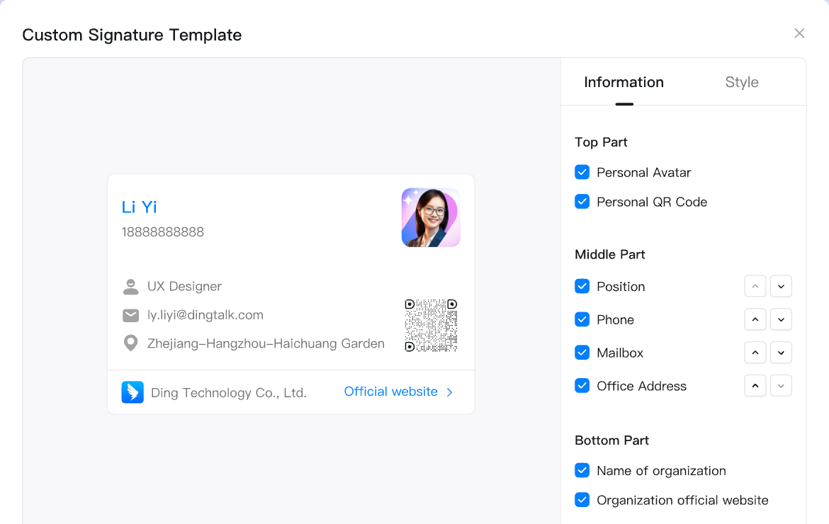Move Phone up with its up arrow

pyautogui.click(x=755, y=320)
